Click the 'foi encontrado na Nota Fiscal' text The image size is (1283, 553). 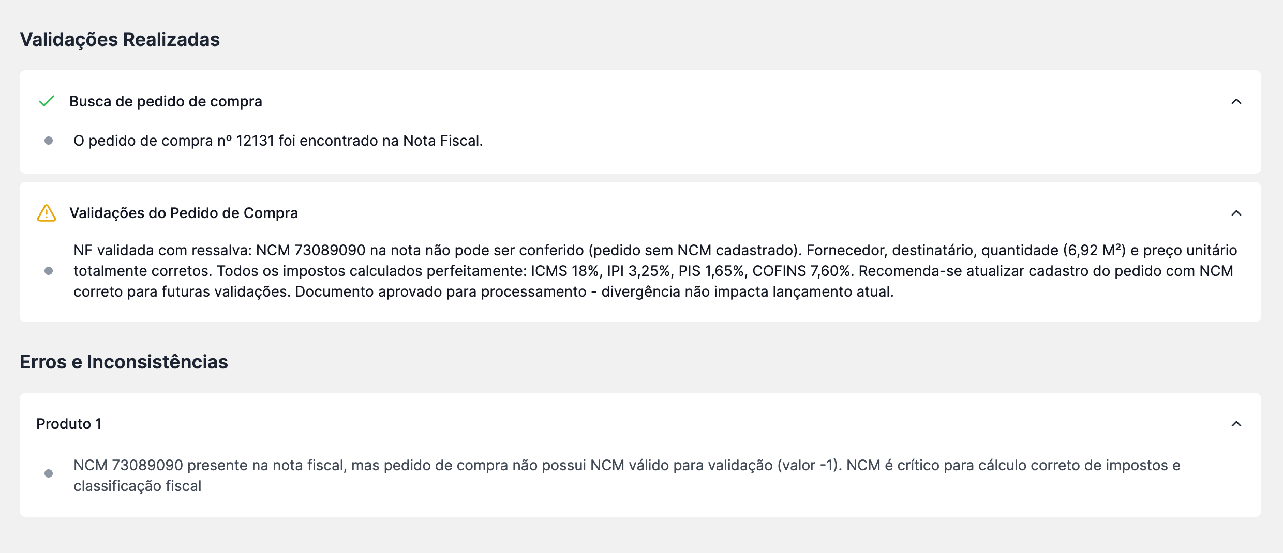point(380,141)
